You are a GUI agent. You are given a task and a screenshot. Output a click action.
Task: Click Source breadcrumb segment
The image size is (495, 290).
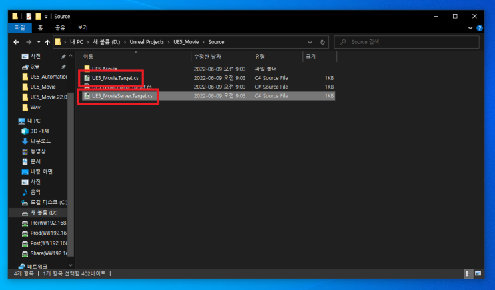click(x=216, y=42)
